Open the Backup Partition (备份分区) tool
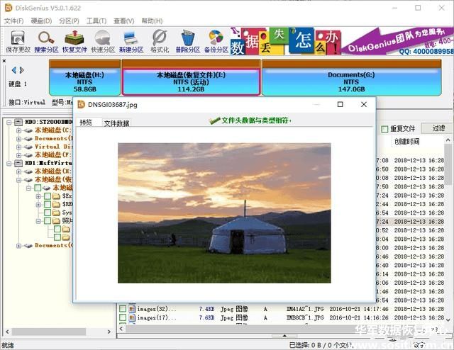Image resolution: width=454 pixels, height=350 pixels. 216,40
